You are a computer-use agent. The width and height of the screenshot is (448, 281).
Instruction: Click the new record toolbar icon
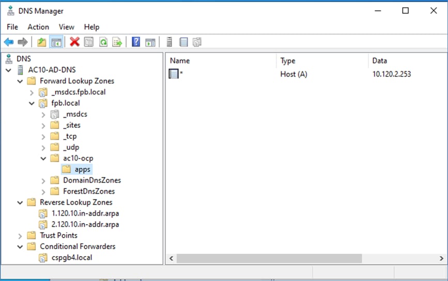click(x=183, y=42)
